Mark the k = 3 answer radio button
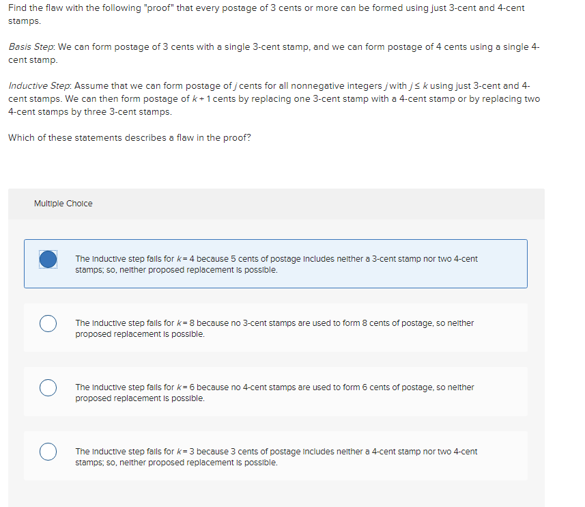585x507 pixels. [x=48, y=452]
